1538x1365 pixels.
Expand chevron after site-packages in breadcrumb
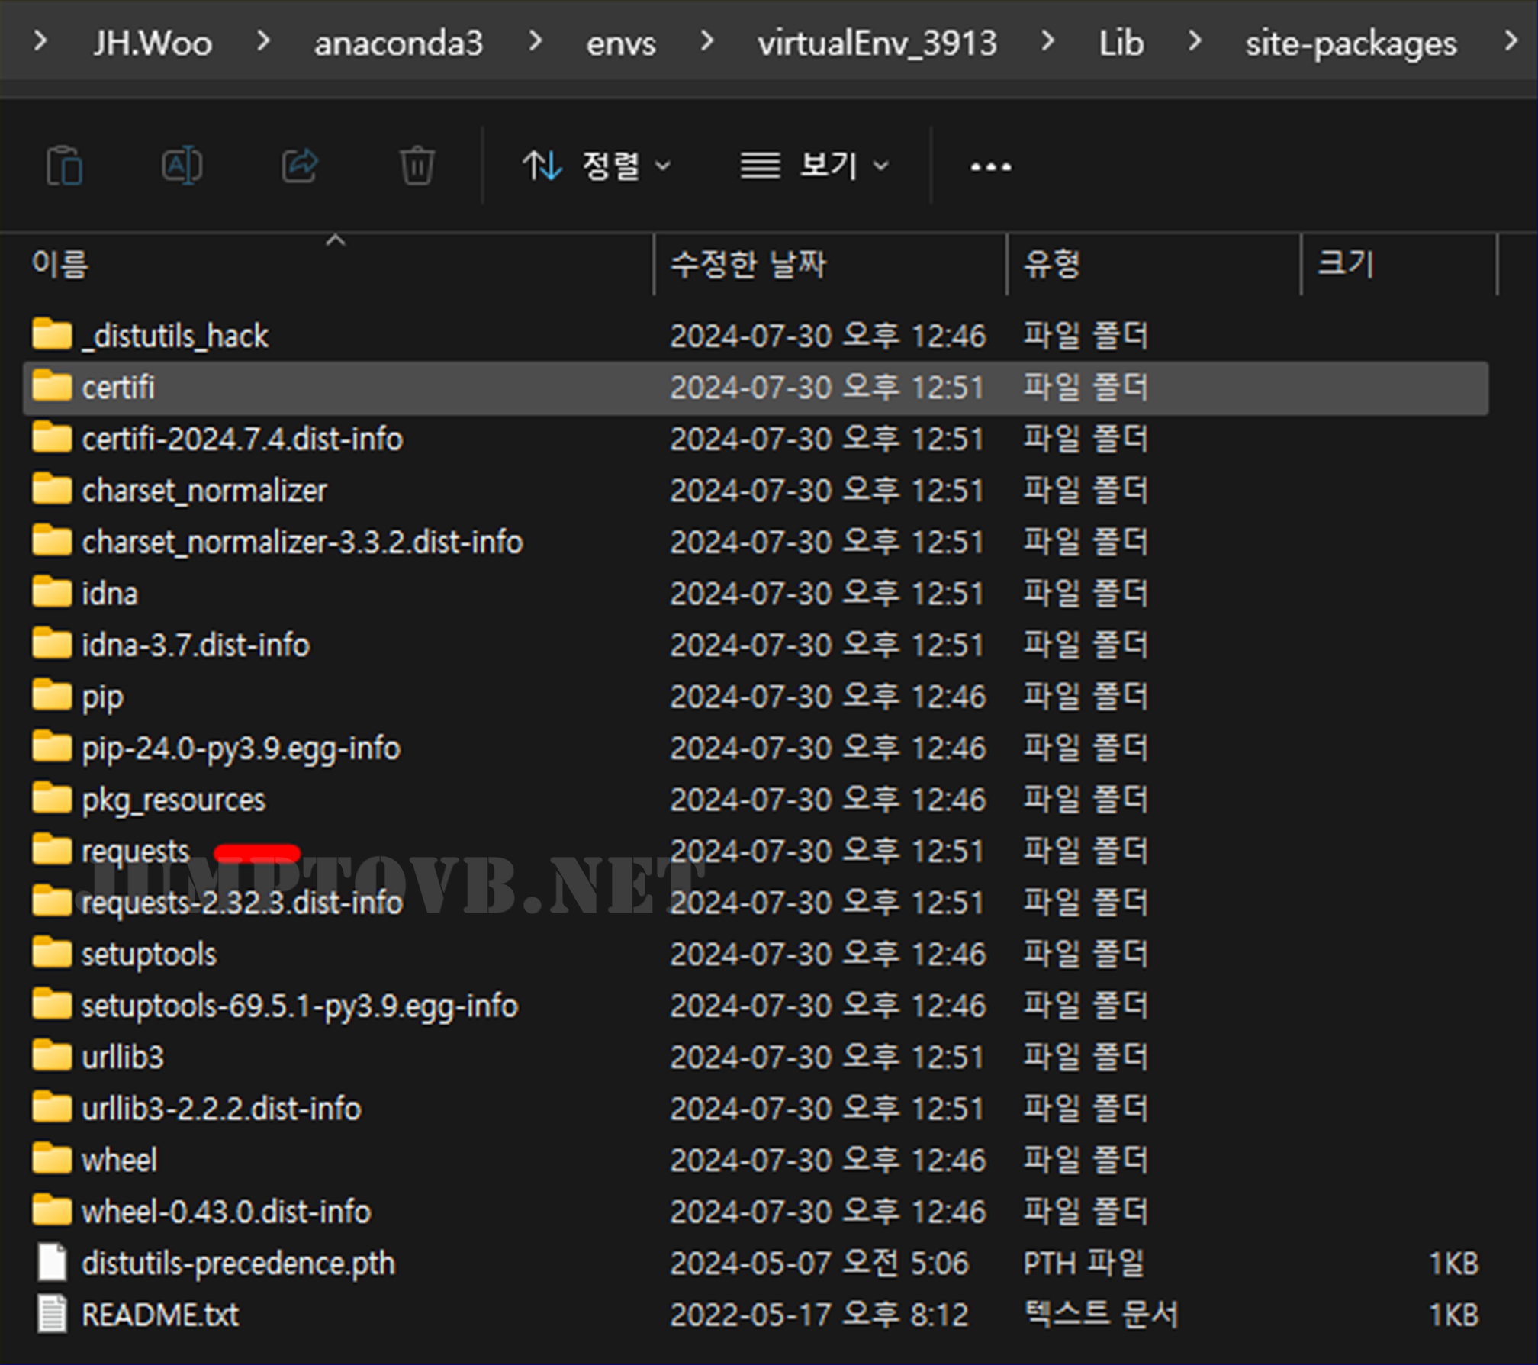click(x=1511, y=41)
